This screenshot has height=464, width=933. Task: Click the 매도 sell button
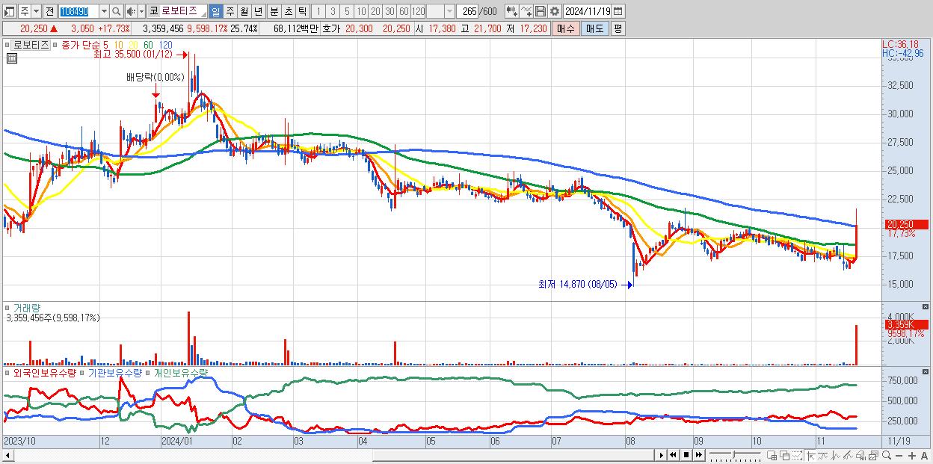[594, 28]
